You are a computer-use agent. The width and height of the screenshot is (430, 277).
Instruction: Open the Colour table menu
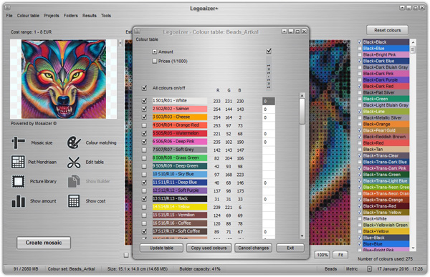click(x=28, y=16)
